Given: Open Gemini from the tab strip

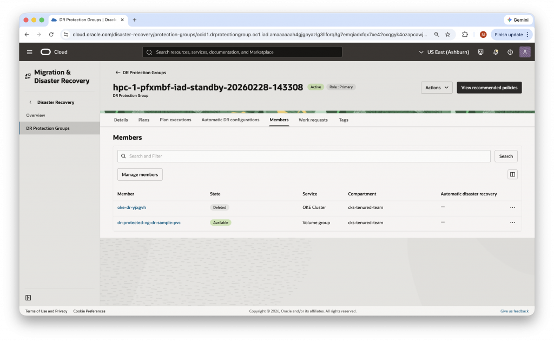Looking at the screenshot, I should tap(518, 20).
